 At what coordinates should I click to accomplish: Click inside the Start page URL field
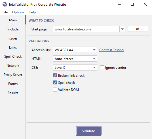pyautogui.click(x=86, y=29)
